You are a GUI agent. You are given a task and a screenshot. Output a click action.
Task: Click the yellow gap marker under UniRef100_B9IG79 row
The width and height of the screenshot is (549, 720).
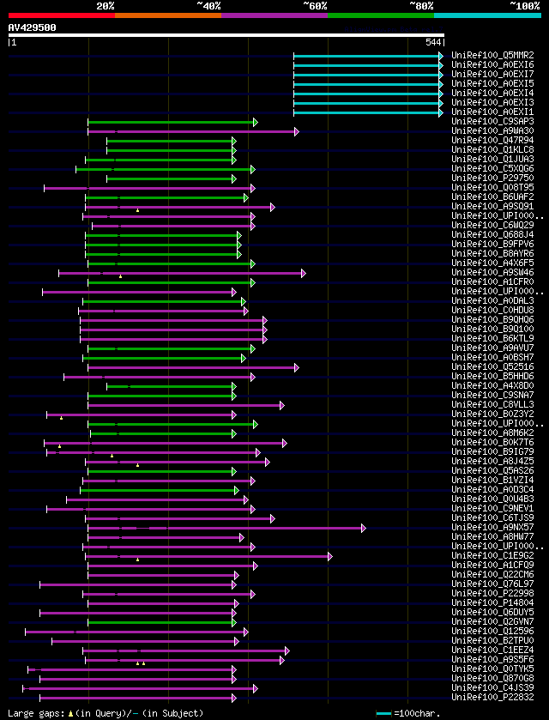coord(112,456)
